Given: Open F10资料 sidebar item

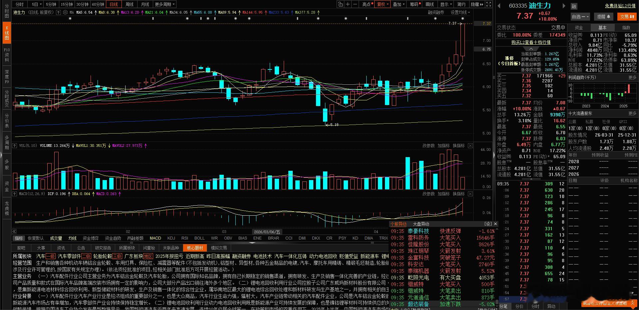Looking at the screenshot, I should pos(7,55).
